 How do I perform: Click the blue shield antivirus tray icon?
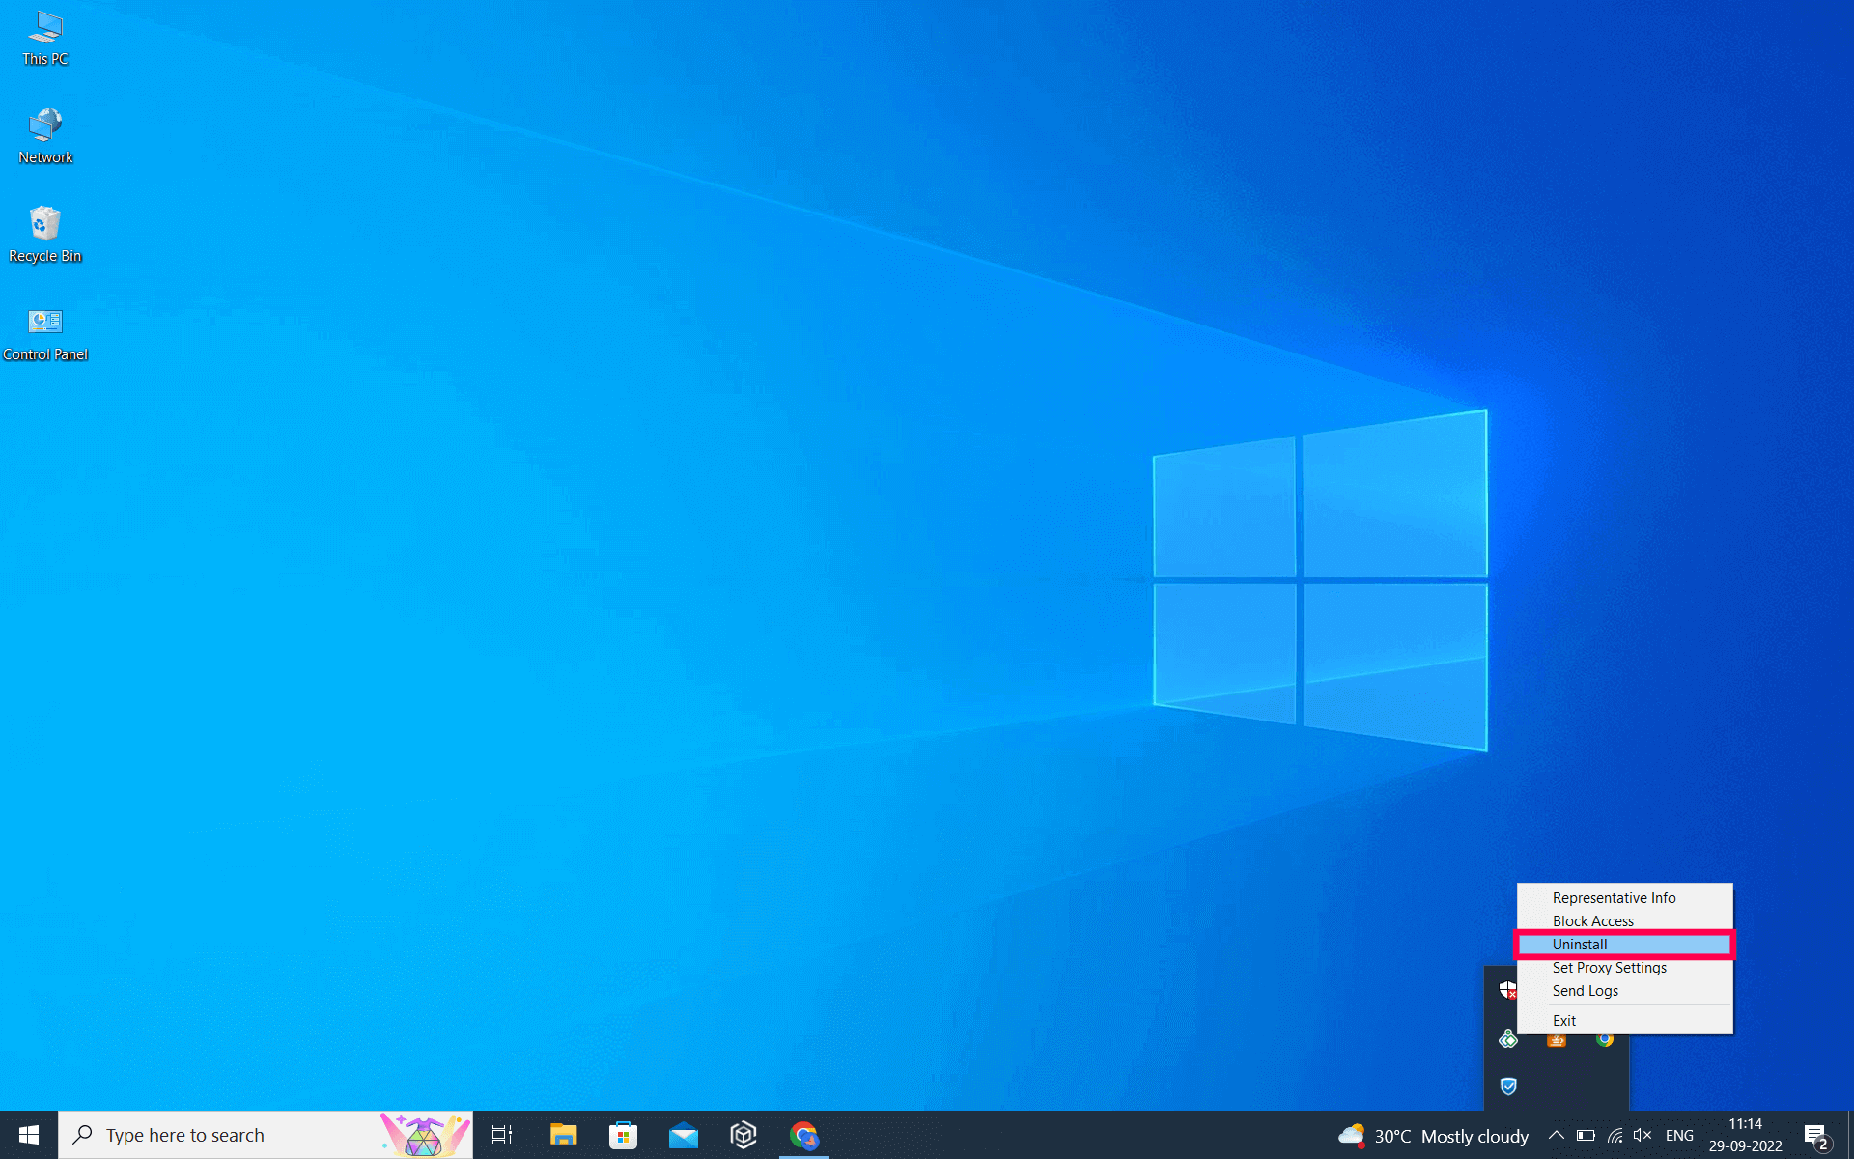(1508, 1087)
